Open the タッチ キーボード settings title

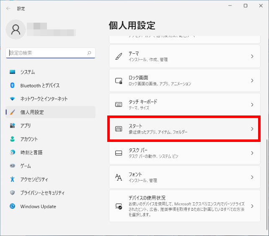tap(143, 102)
